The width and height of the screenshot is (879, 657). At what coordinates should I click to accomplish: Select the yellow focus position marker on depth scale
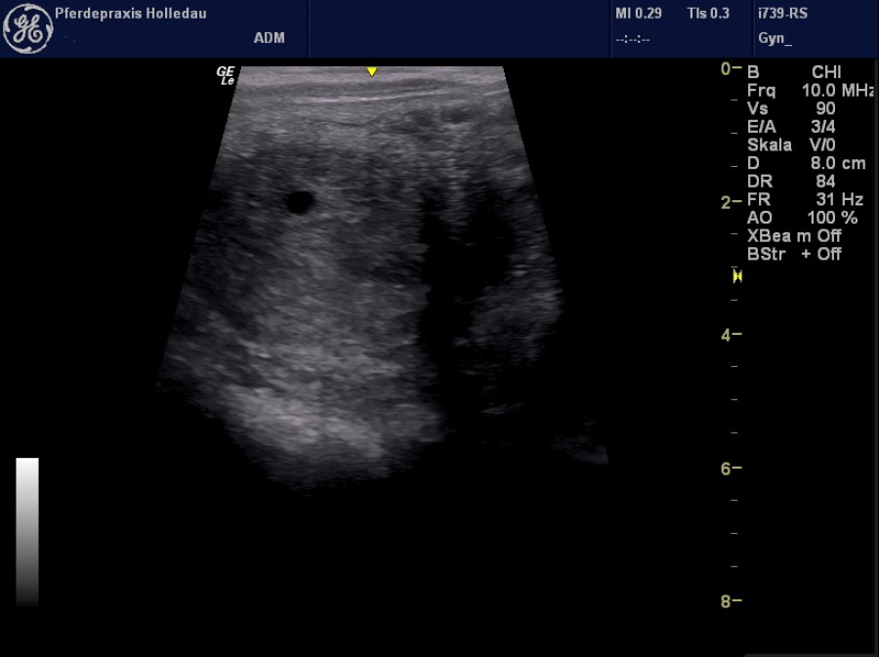point(737,276)
